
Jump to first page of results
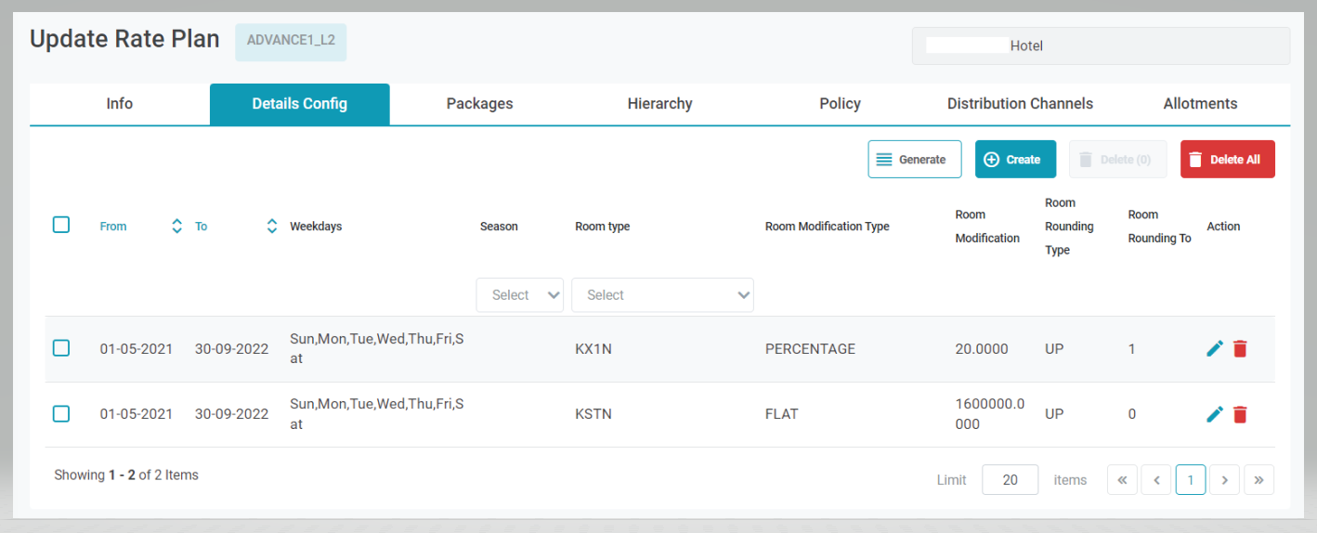pos(1122,480)
